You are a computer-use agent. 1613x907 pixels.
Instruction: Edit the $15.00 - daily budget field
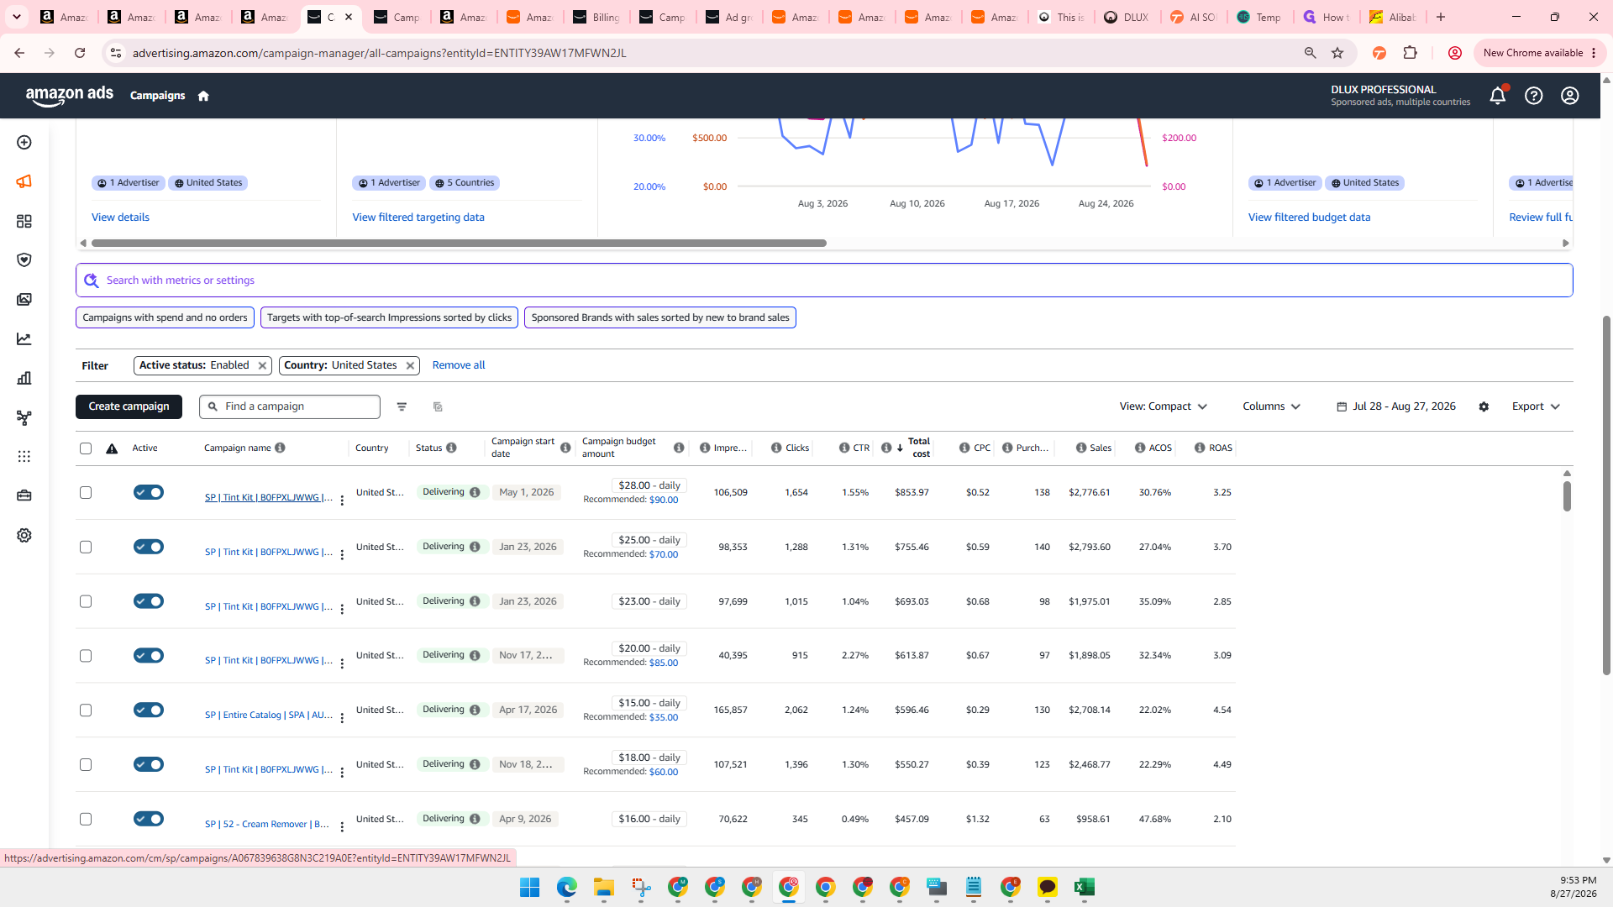[649, 703]
